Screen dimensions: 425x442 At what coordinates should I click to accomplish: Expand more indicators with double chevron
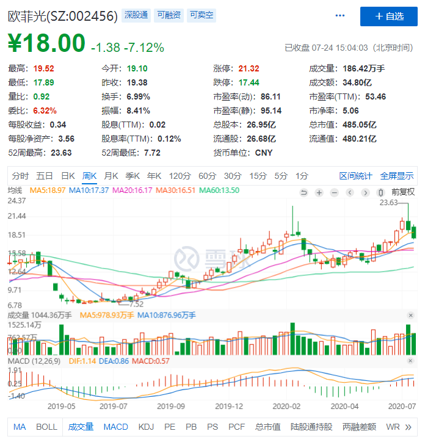pos(409,427)
